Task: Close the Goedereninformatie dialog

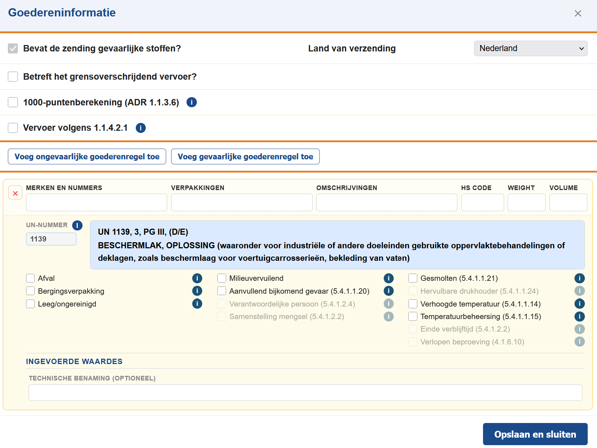Action: (x=578, y=14)
